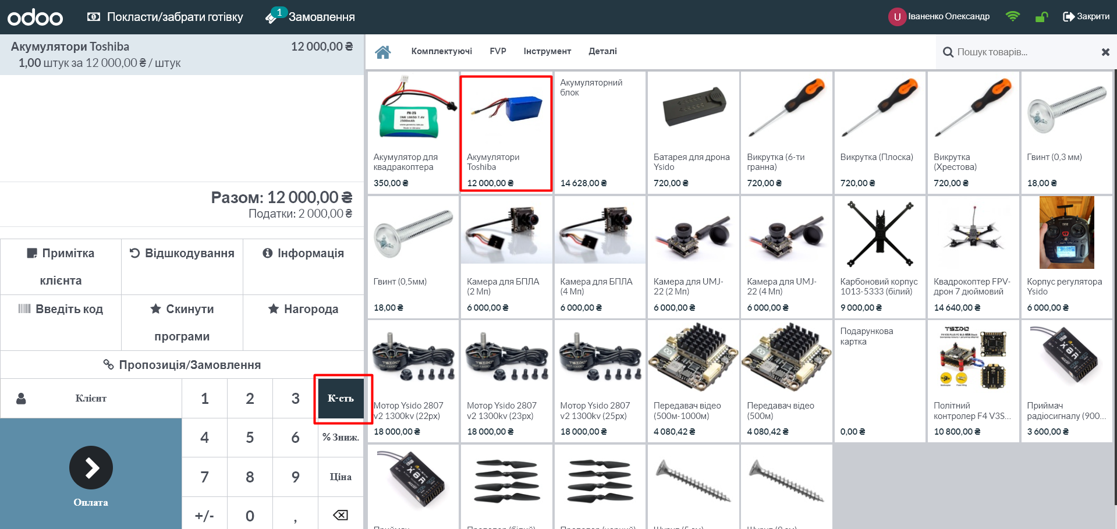1117x529 pixels.
Task: Click the user avatar for Іваненко Олександр
Action: click(x=896, y=17)
